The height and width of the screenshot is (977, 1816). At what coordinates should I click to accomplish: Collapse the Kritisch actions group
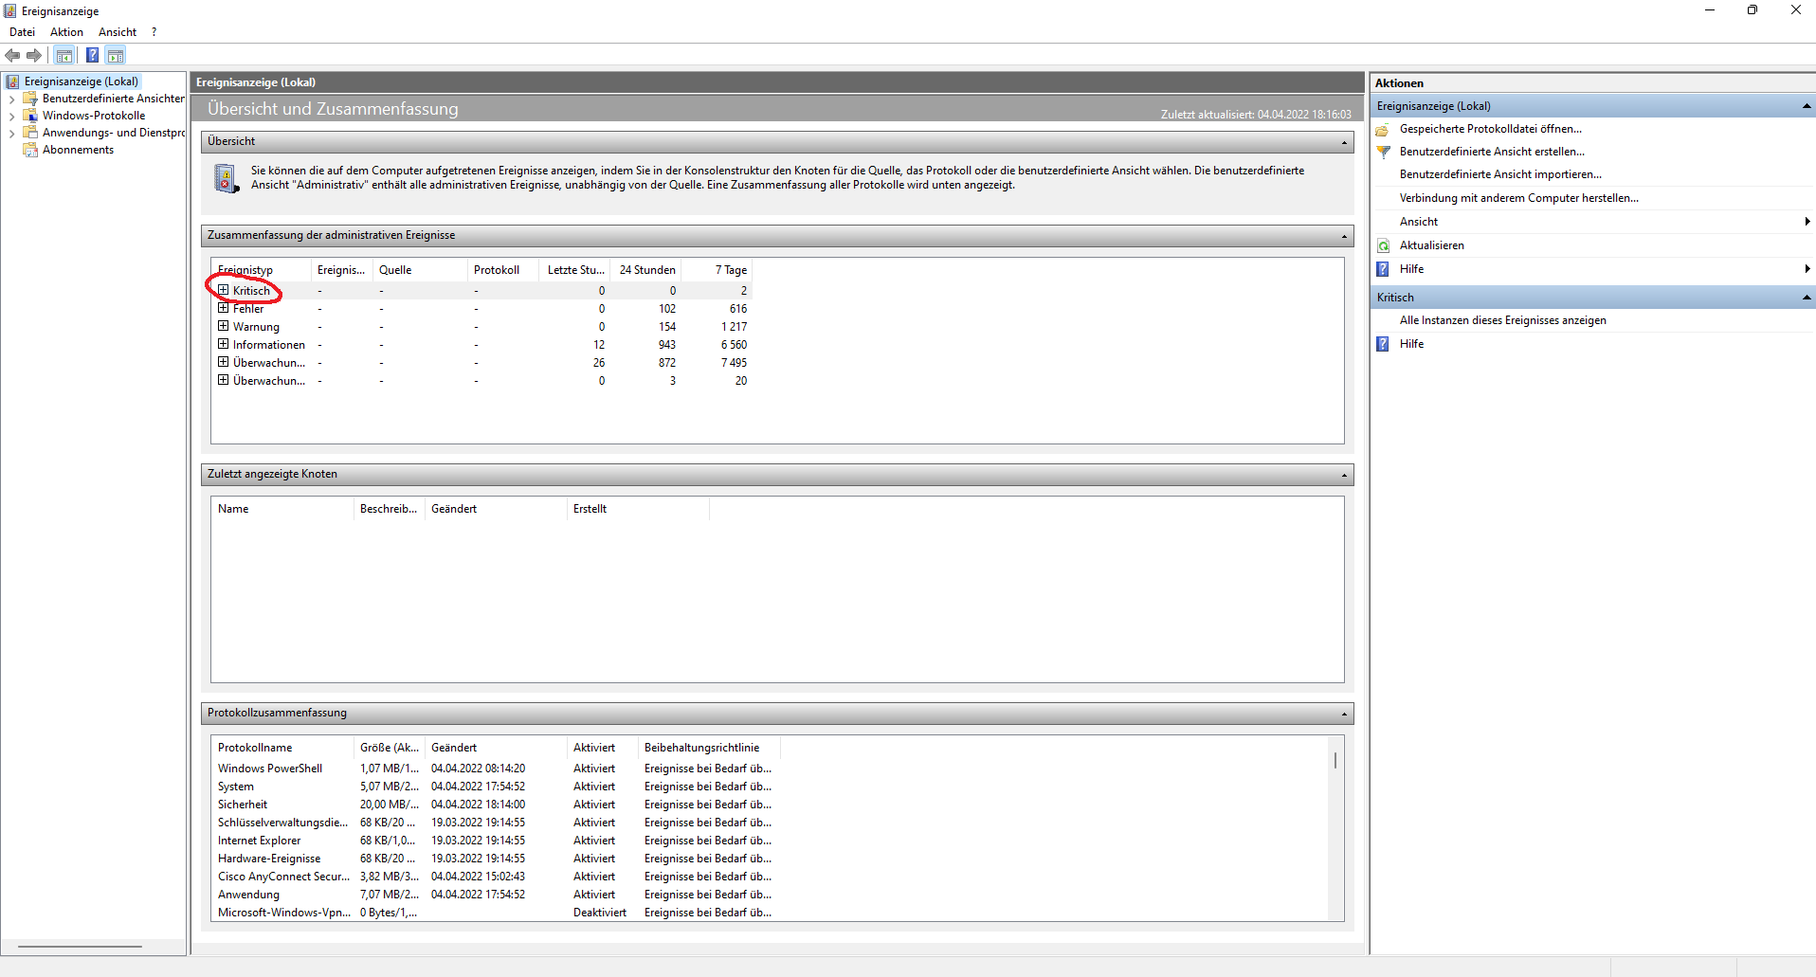pyautogui.click(x=1807, y=298)
